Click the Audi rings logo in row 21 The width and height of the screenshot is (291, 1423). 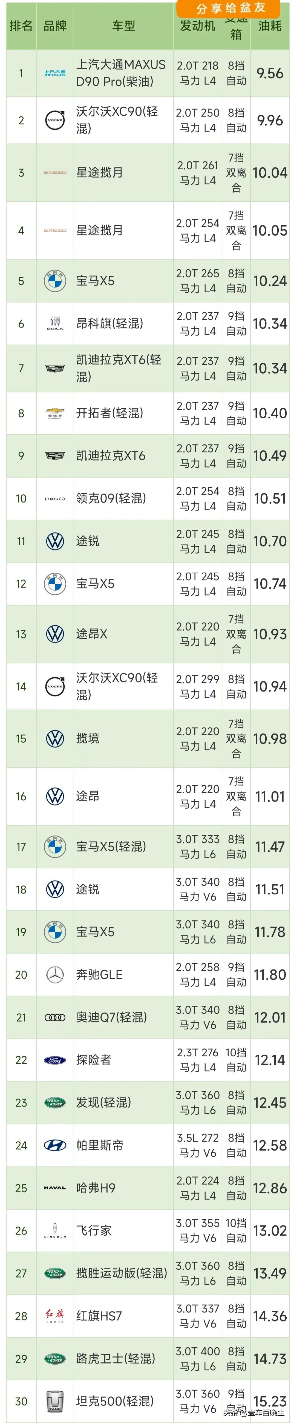tap(55, 1017)
